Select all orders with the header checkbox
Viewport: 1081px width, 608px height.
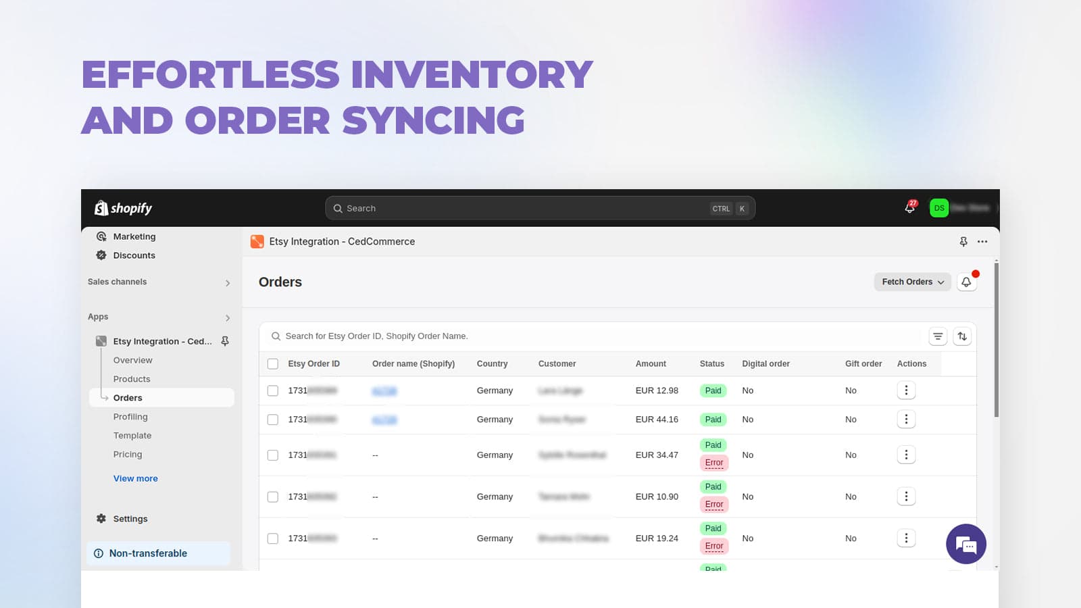(x=272, y=363)
